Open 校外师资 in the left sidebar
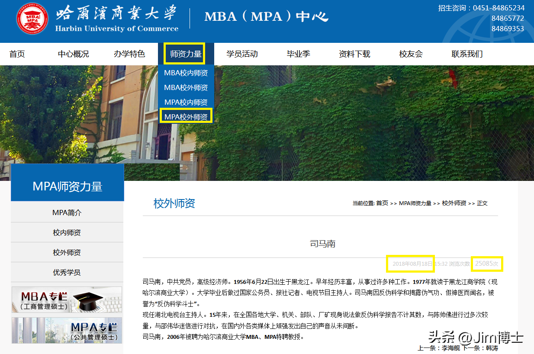The height and width of the screenshot is (354, 534). pyautogui.click(x=67, y=252)
